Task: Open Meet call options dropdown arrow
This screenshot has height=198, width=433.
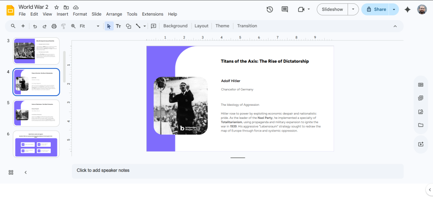Action: tap(309, 9)
